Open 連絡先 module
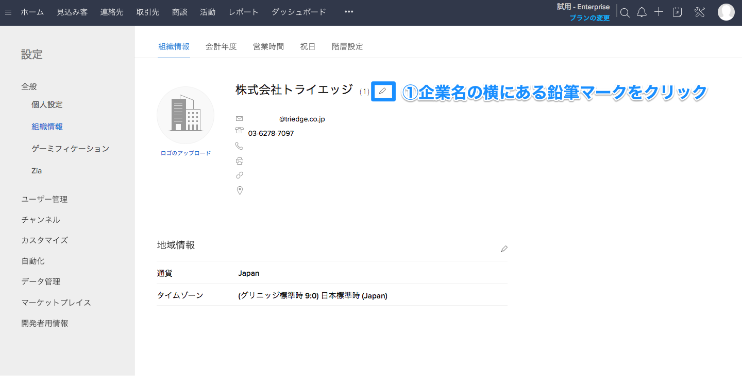 [x=112, y=12]
